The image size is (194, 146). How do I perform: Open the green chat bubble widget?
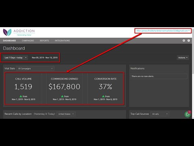(188, 114)
